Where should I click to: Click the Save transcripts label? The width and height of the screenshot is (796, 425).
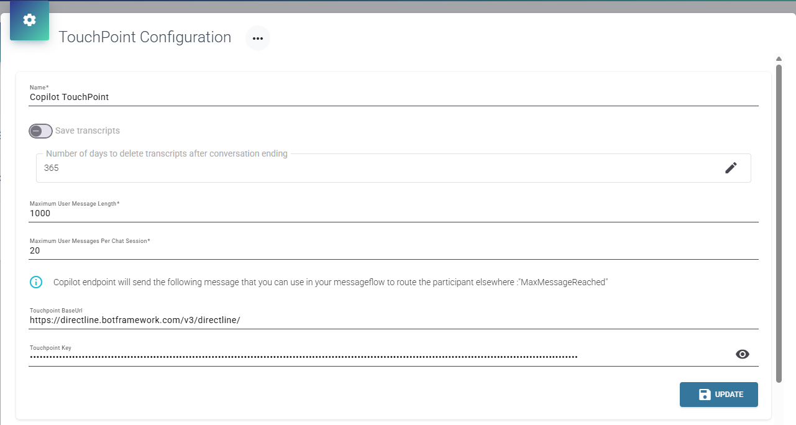click(x=88, y=130)
